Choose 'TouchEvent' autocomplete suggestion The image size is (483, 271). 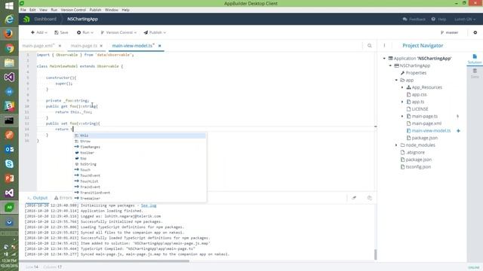(140, 175)
